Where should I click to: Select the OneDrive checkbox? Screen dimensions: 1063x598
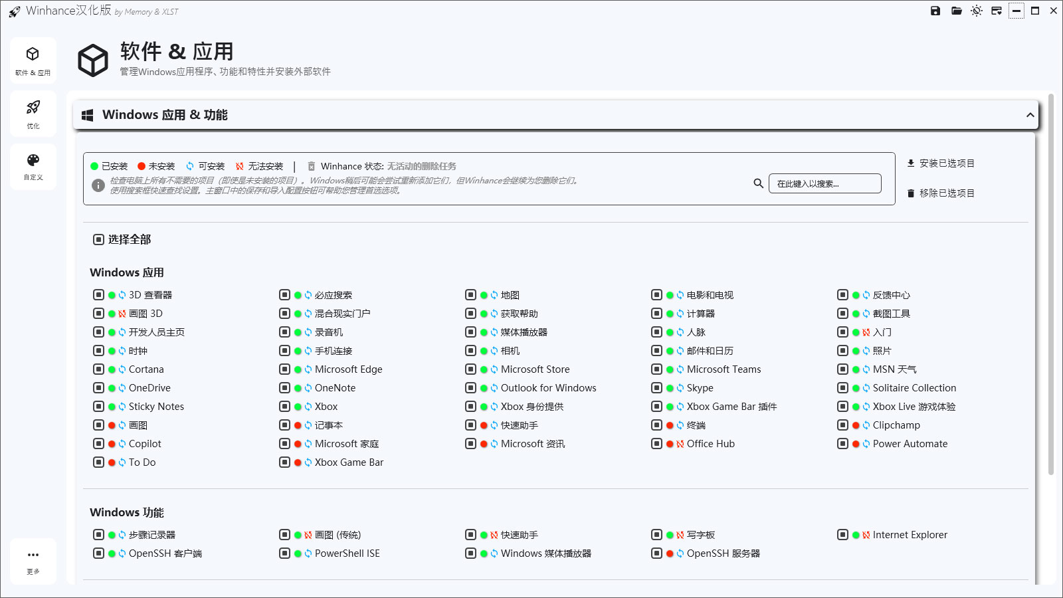click(97, 387)
